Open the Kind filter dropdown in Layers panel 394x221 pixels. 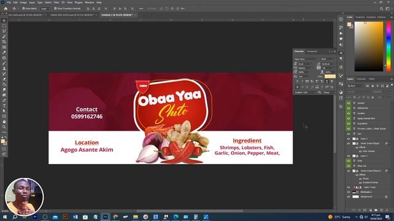click(x=355, y=86)
